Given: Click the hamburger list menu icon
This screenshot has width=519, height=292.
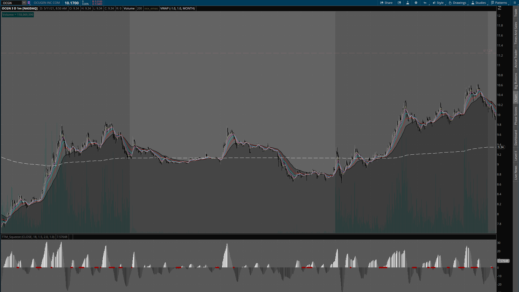Looking at the screenshot, I should 515,3.
